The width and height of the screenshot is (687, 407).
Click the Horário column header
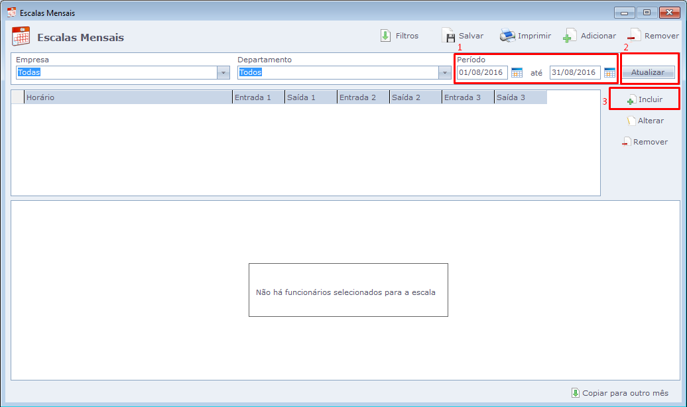(x=127, y=97)
